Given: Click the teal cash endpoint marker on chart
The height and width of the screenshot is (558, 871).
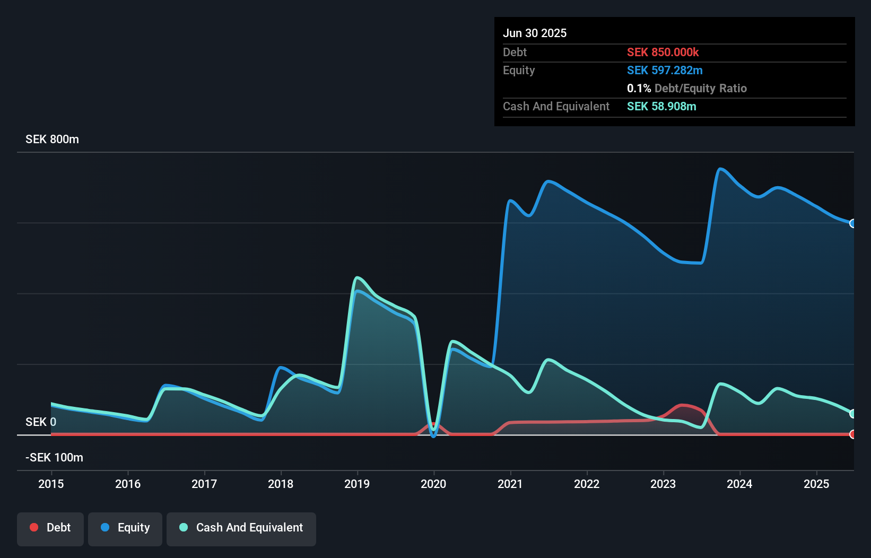Looking at the screenshot, I should [852, 414].
